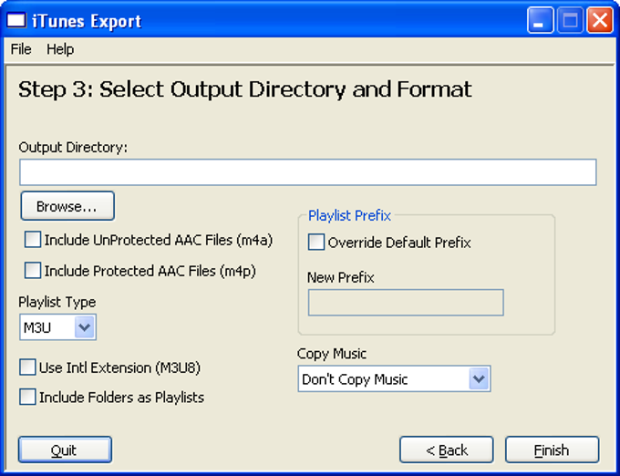Minimize the iTunes Export window
The image size is (620, 476).
tap(540, 20)
